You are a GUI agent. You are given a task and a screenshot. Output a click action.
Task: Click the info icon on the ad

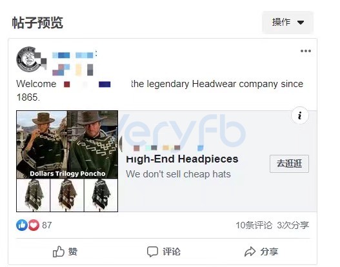(x=299, y=115)
